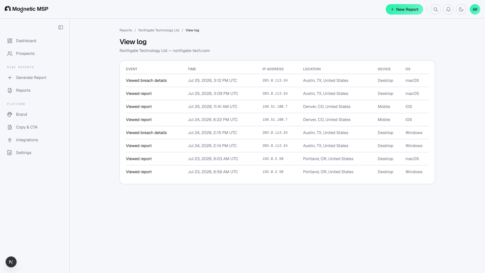485x273 pixels.
Task: Click the Prospects people icon
Action: (10, 54)
